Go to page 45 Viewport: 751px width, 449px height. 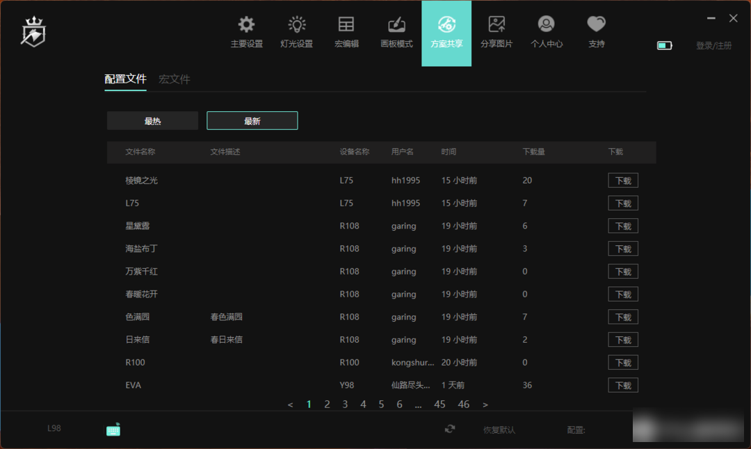click(x=439, y=405)
